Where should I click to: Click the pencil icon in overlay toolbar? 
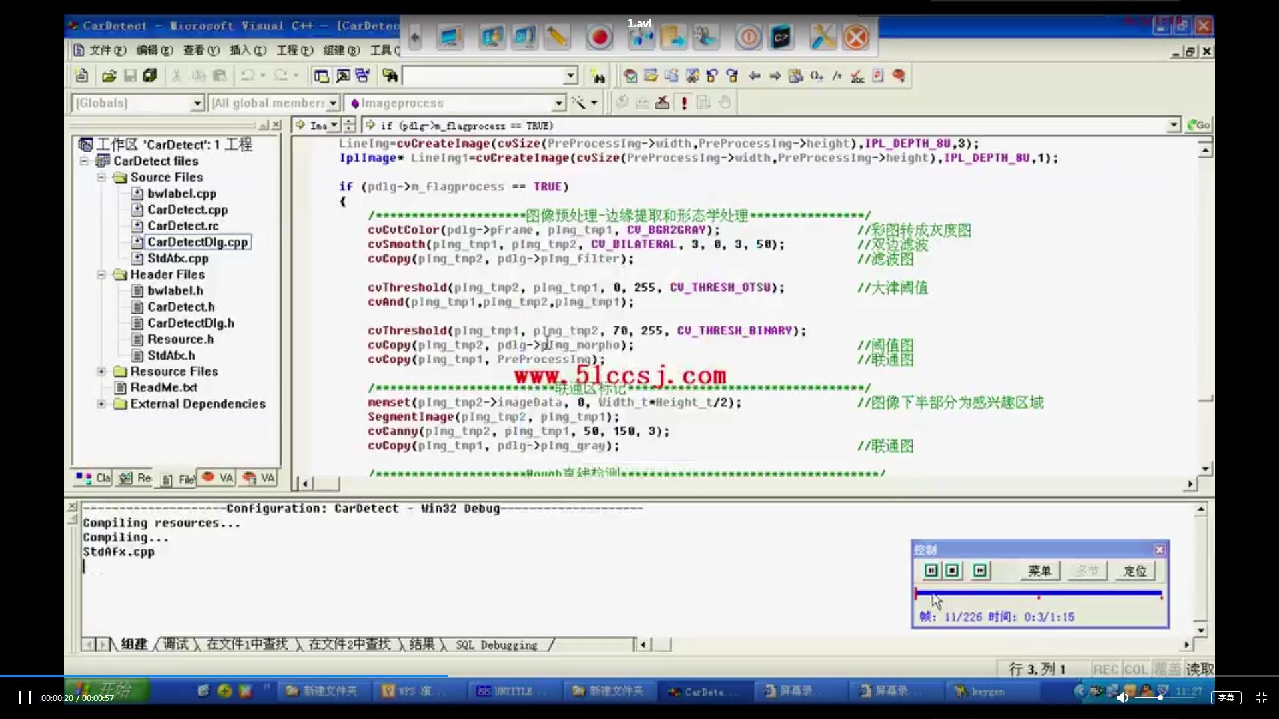pos(557,37)
